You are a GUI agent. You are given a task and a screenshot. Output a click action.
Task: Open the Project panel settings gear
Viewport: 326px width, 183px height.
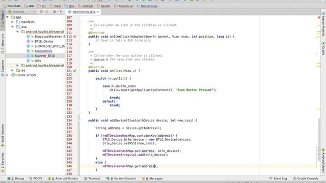(x=55, y=12)
